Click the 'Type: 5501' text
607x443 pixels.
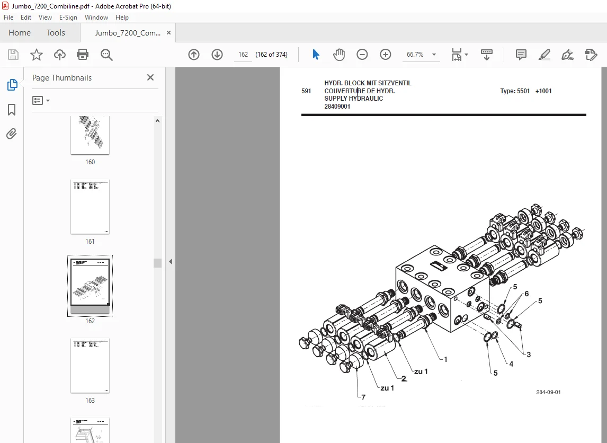pos(515,91)
